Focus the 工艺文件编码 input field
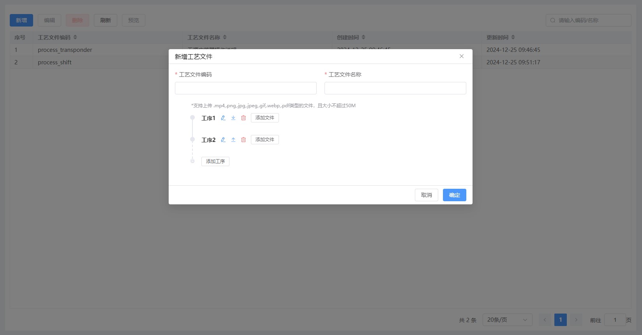This screenshot has height=335, width=642. (x=246, y=88)
